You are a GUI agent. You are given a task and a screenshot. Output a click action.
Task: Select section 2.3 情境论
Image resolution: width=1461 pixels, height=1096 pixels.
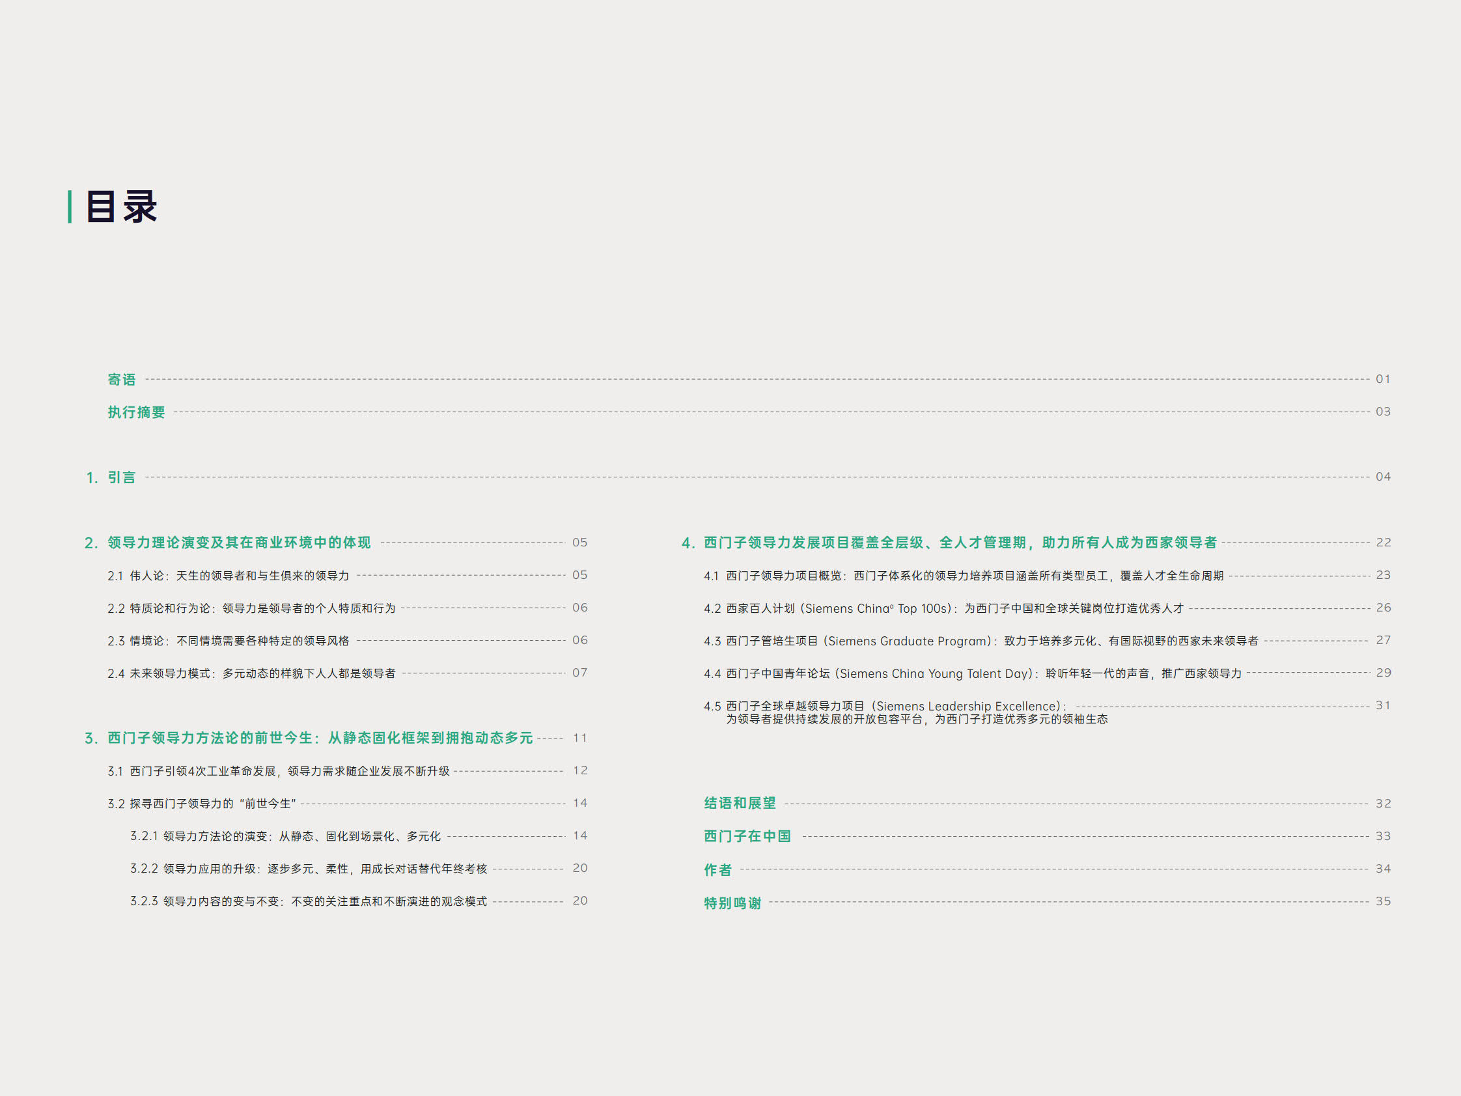(229, 641)
